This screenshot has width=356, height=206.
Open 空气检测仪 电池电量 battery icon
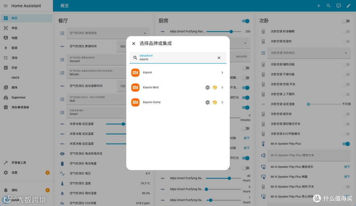coord(62,164)
